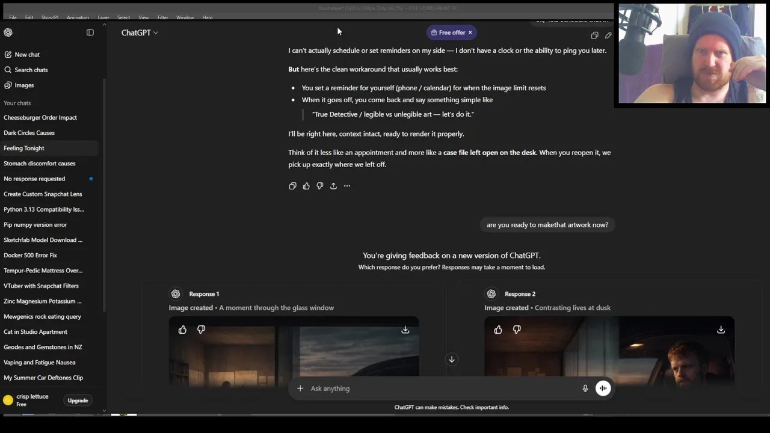Click the Response 1 label
Viewport: 770px width, 433px height.
(204, 294)
